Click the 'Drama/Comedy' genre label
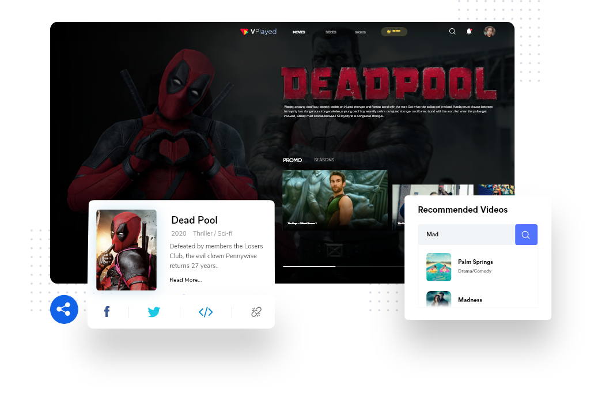Viewport: 602px width, 404px height. (475, 271)
